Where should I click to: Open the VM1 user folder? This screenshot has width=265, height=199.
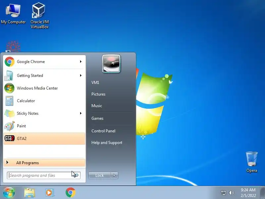click(95, 83)
